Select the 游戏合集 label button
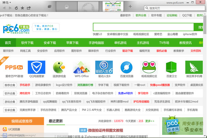Screen dimensions: 207x138 [10, 102]
